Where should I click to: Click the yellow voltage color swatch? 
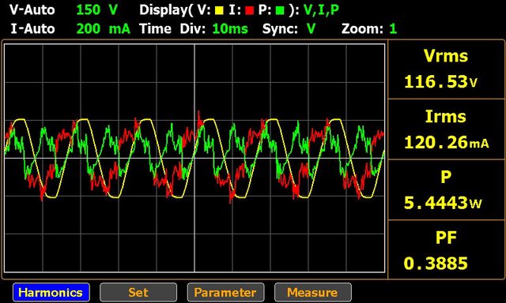(219, 10)
